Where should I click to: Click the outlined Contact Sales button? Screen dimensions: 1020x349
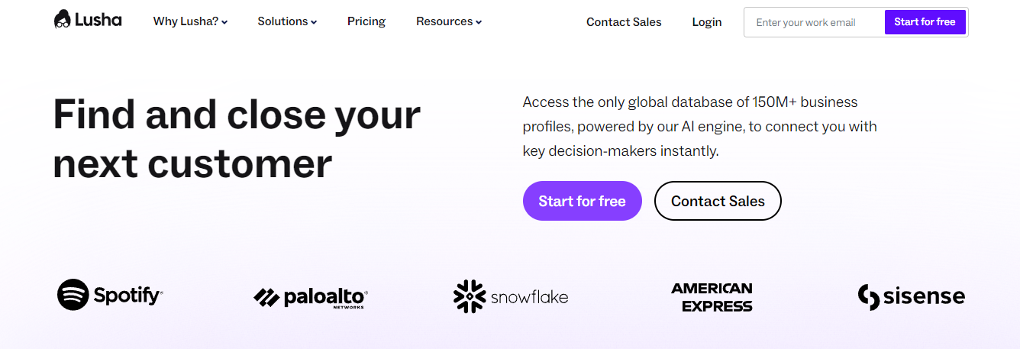coord(718,201)
